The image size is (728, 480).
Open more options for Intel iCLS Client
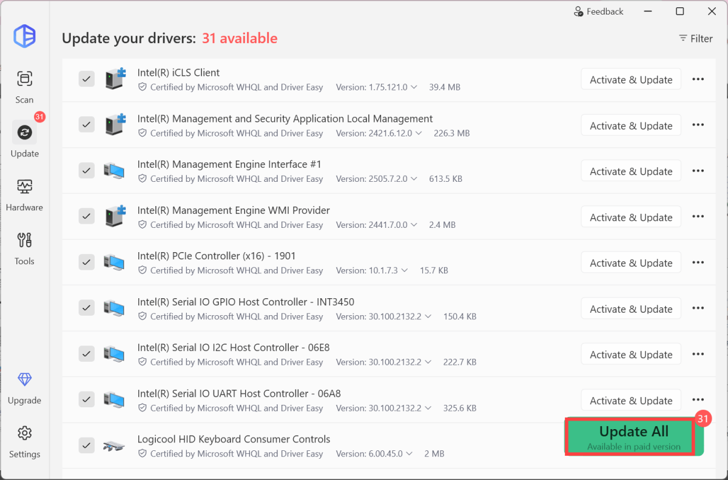pyautogui.click(x=698, y=79)
